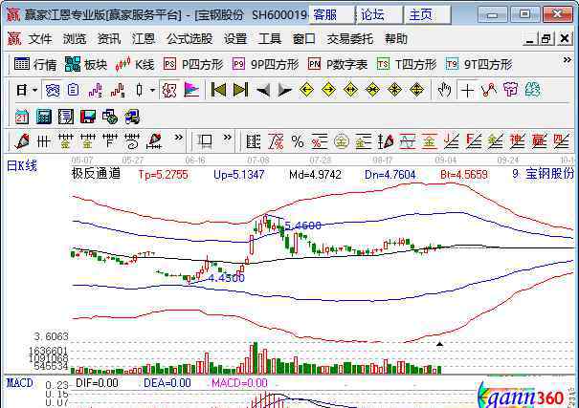The height and width of the screenshot is (408, 579).
Task: Open the 文件 menu
Action: pos(40,39)
